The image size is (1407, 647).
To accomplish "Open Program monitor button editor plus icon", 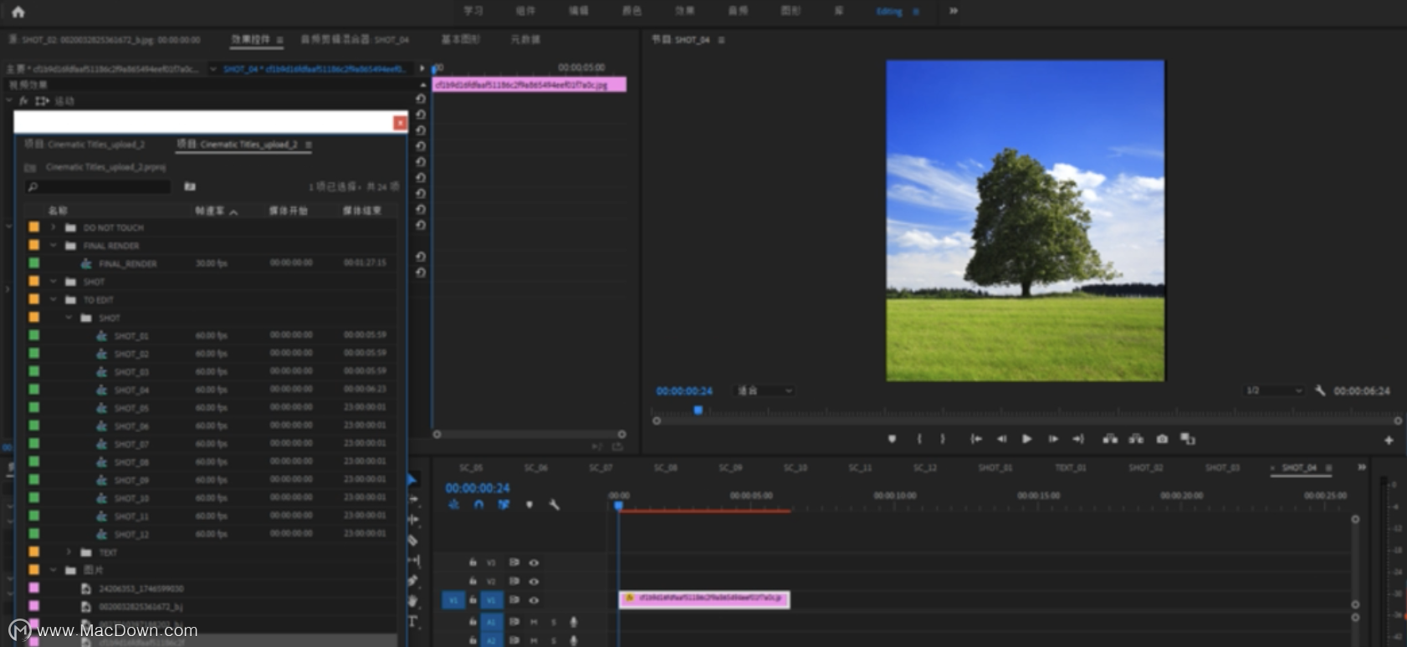I will point(1389,440).
